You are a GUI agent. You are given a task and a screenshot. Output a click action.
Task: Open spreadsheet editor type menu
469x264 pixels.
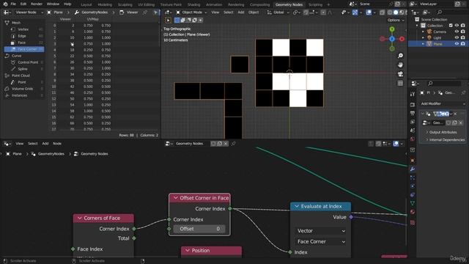[7, 12]
